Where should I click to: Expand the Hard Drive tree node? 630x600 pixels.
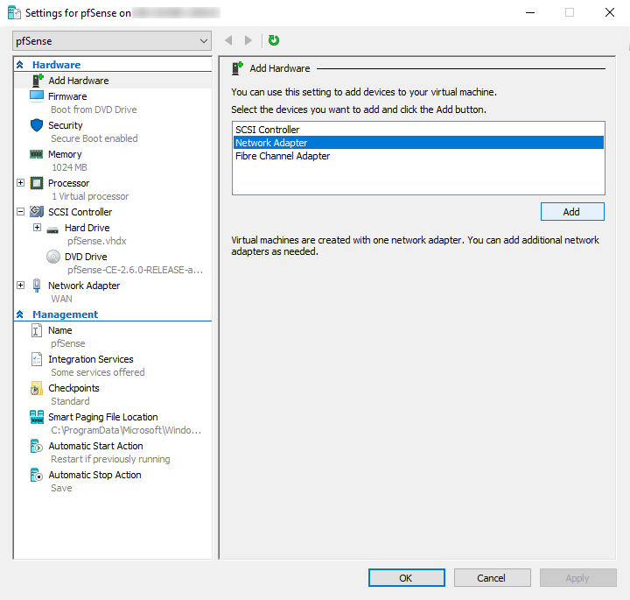[38, 228]
